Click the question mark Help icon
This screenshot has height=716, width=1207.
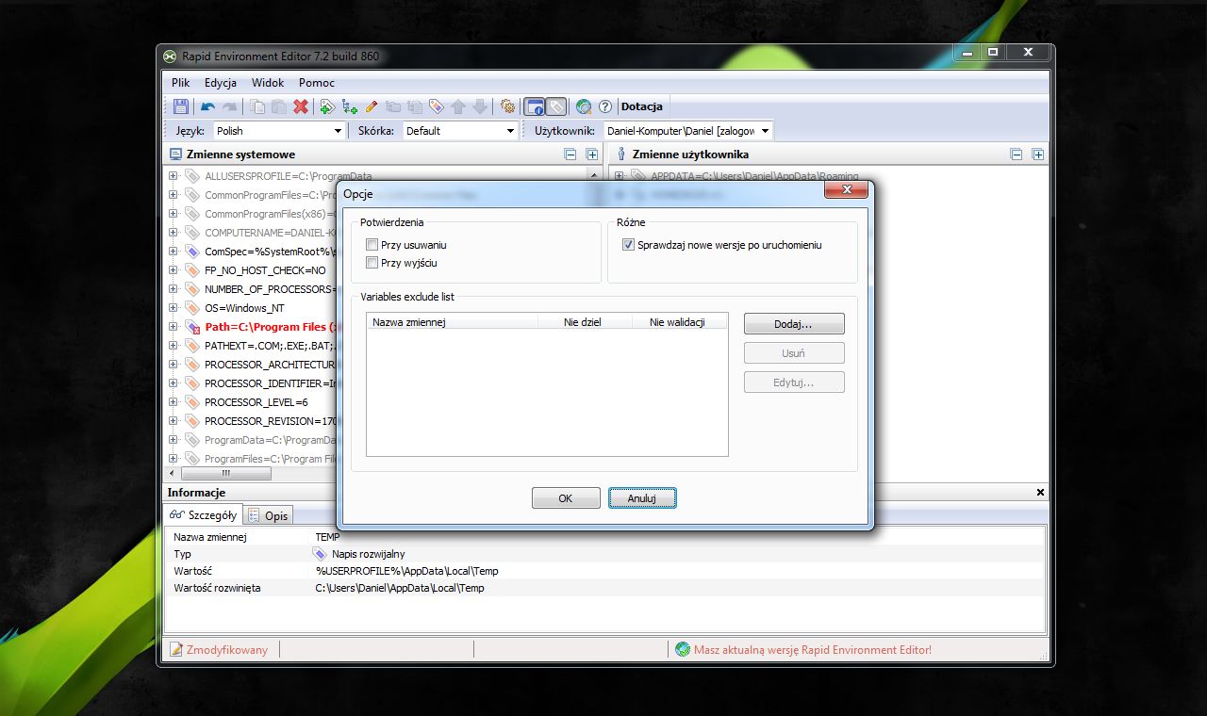point(605,106)
